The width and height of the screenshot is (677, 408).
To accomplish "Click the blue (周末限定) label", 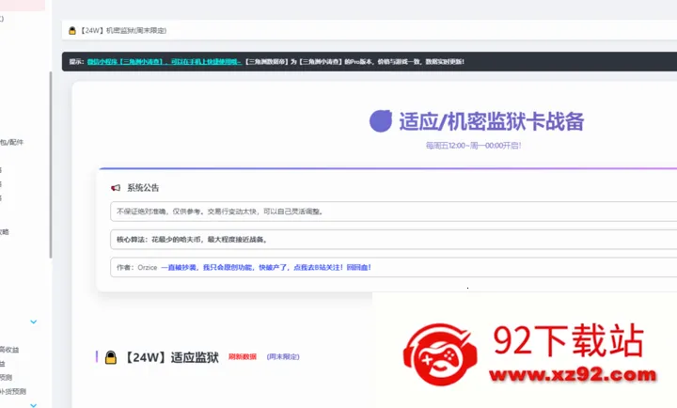I will tap(283, 357).
